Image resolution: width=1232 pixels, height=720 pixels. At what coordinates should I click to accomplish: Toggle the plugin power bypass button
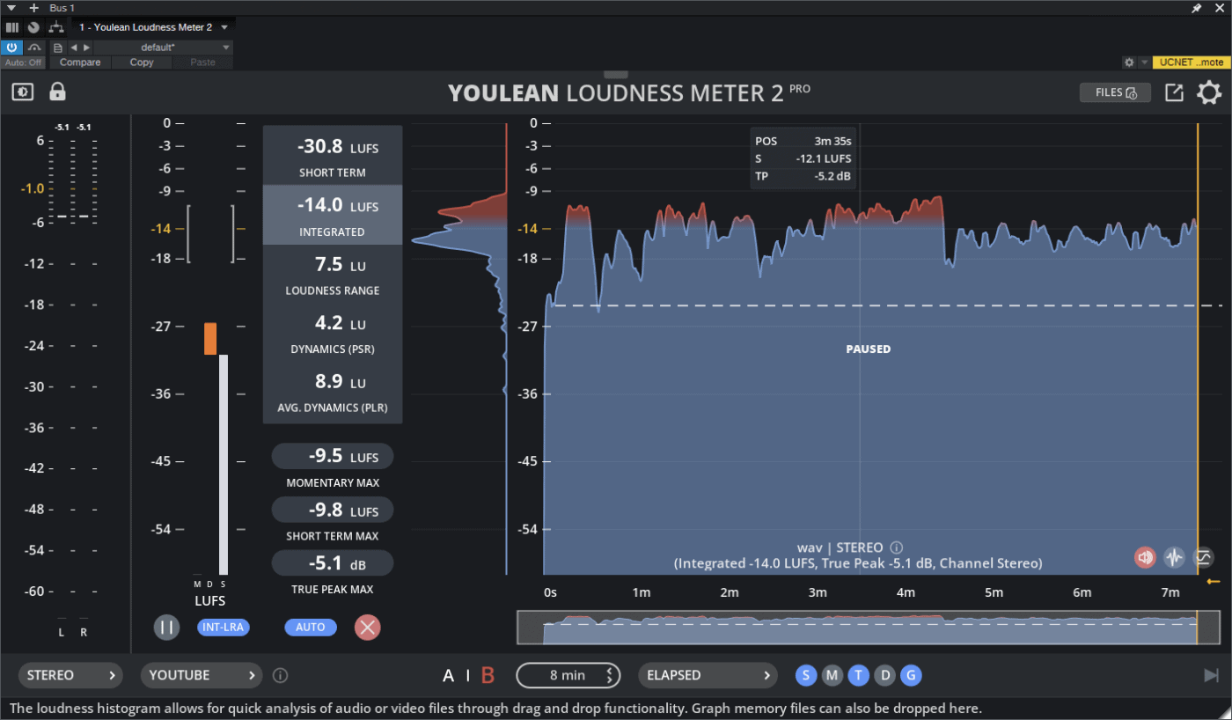click(11, 48)
